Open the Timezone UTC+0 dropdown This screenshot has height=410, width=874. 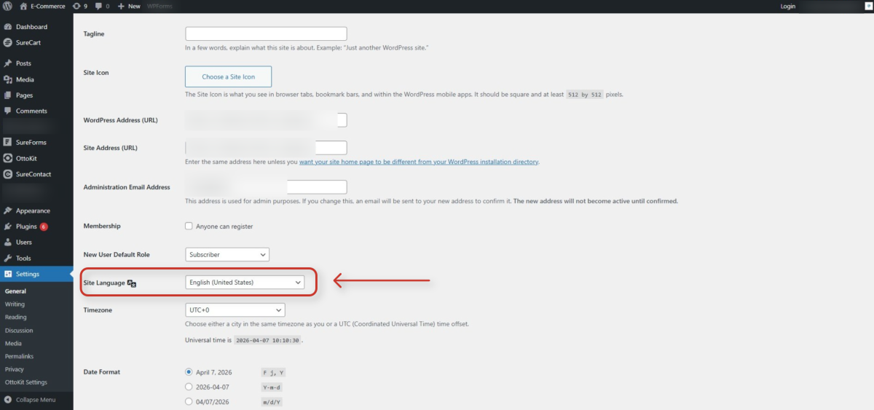click(235, 310)
